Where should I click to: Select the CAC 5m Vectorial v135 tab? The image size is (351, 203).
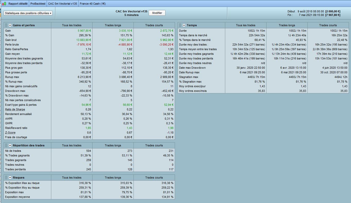pyautogui.click(x=62, y=4)
